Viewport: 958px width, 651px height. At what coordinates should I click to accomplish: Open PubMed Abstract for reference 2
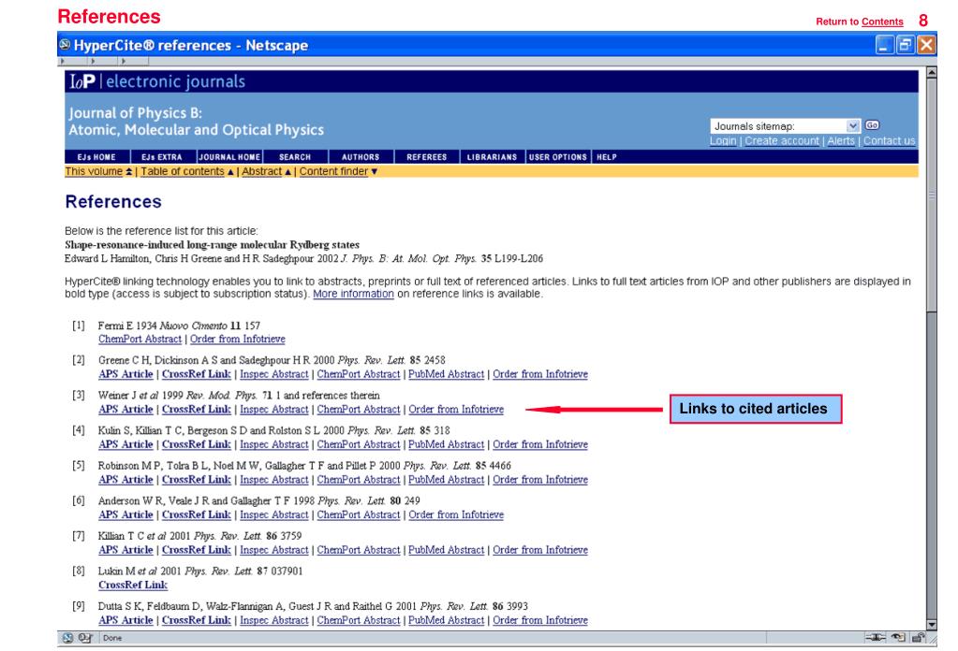pos(446,374)
